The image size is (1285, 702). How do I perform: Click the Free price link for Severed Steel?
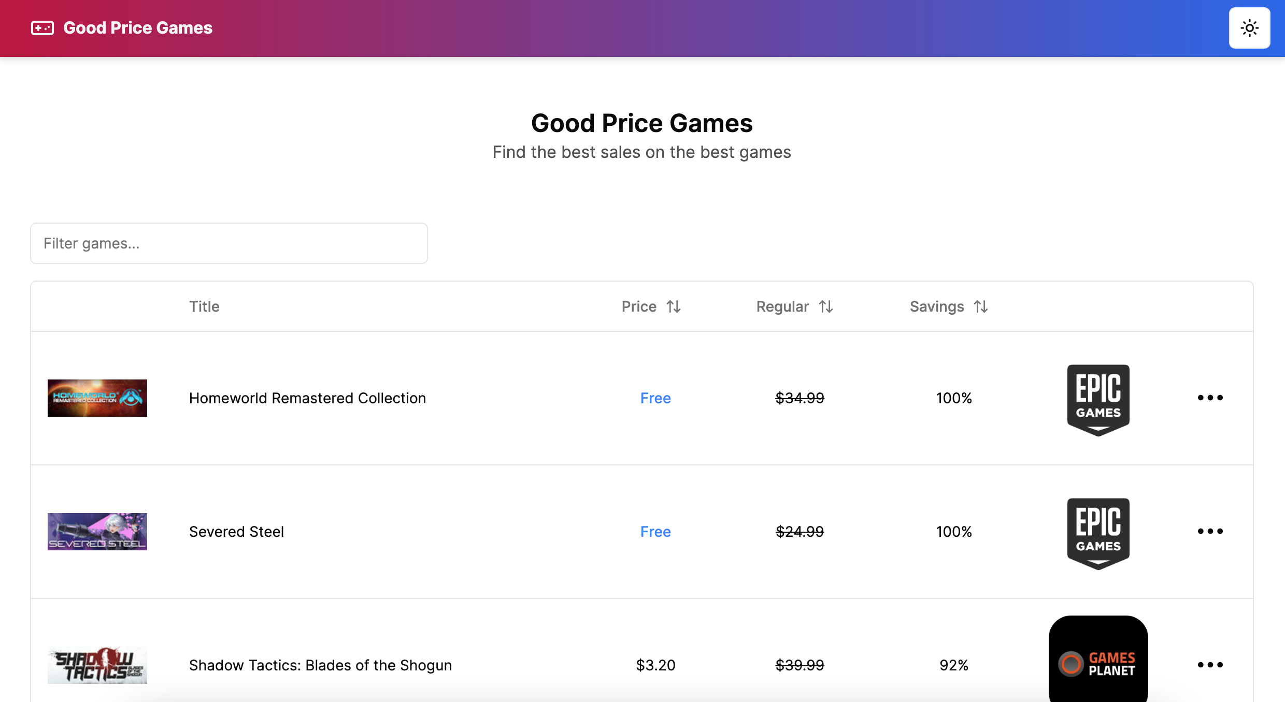pos(655,532)
